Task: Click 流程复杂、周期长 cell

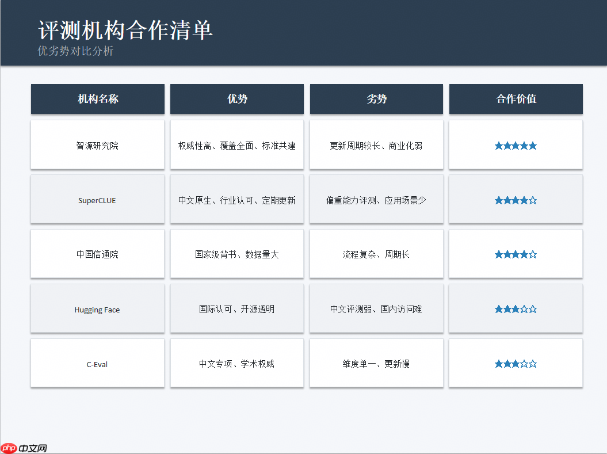Action: pos(376,254)
